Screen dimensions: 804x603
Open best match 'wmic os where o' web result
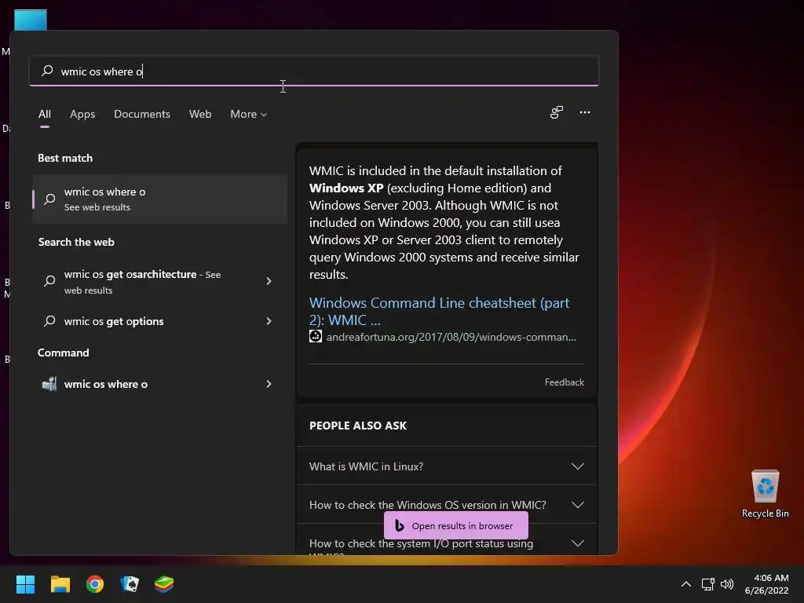pyautogui.click(x=159, y=199)
